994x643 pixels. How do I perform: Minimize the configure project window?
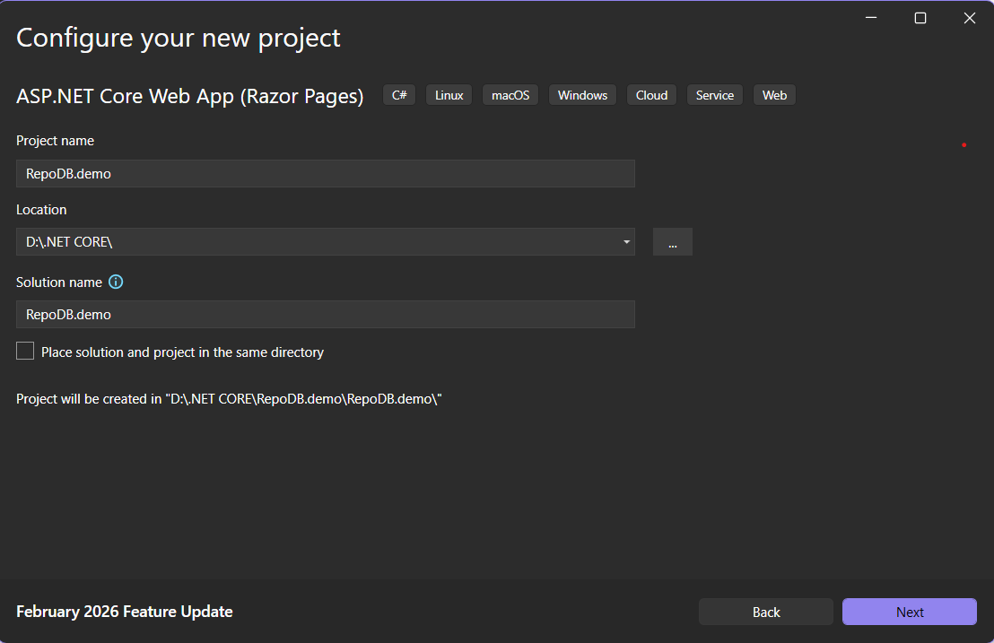(870, 18)
